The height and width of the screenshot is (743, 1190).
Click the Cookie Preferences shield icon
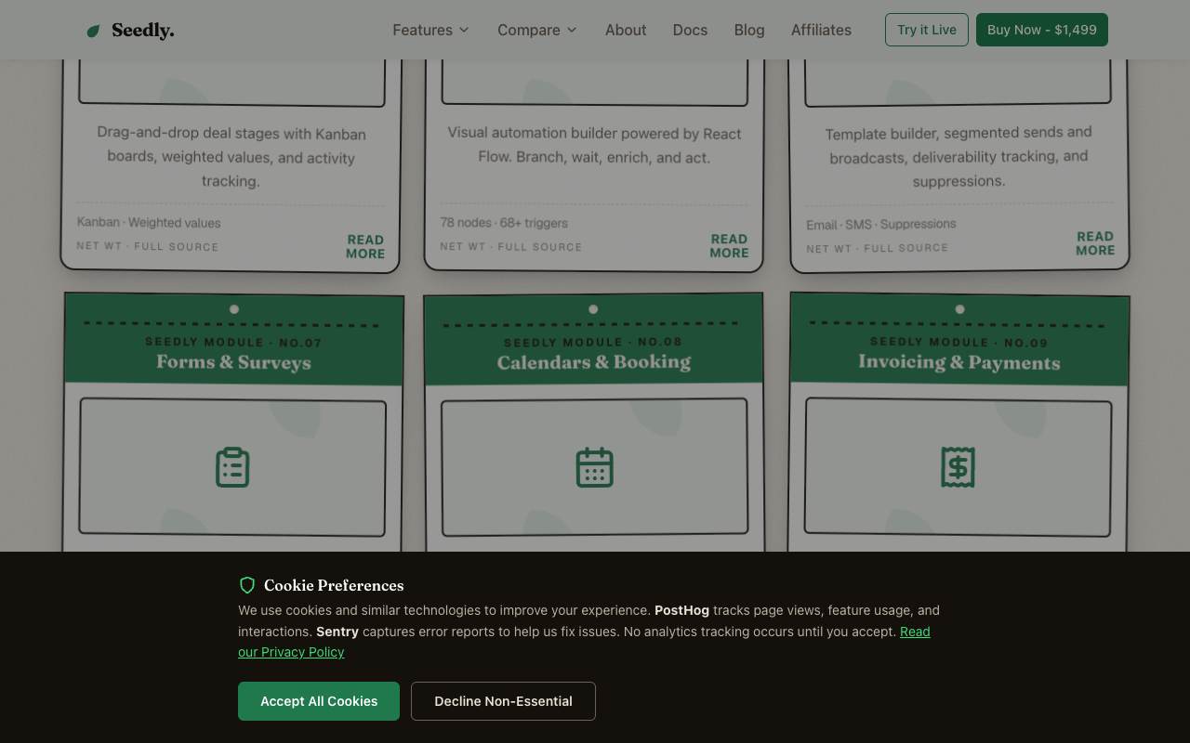coord(247,585)
